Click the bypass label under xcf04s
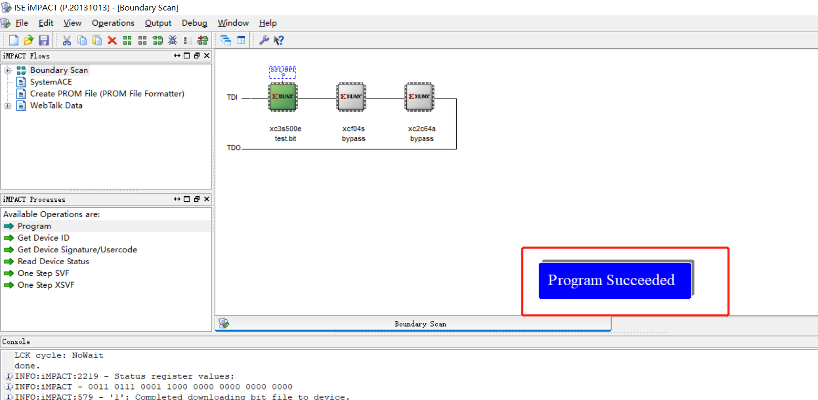Screen dimensions: 818x400 pos(353,139)
